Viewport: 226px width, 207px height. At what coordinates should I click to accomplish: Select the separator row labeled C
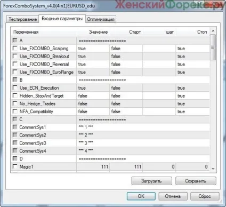pyautogui.click(x=110, y=120)
